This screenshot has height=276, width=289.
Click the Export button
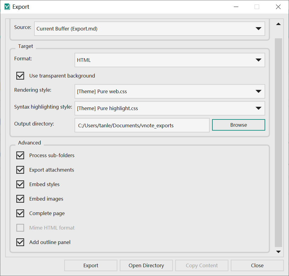(91, 265)
